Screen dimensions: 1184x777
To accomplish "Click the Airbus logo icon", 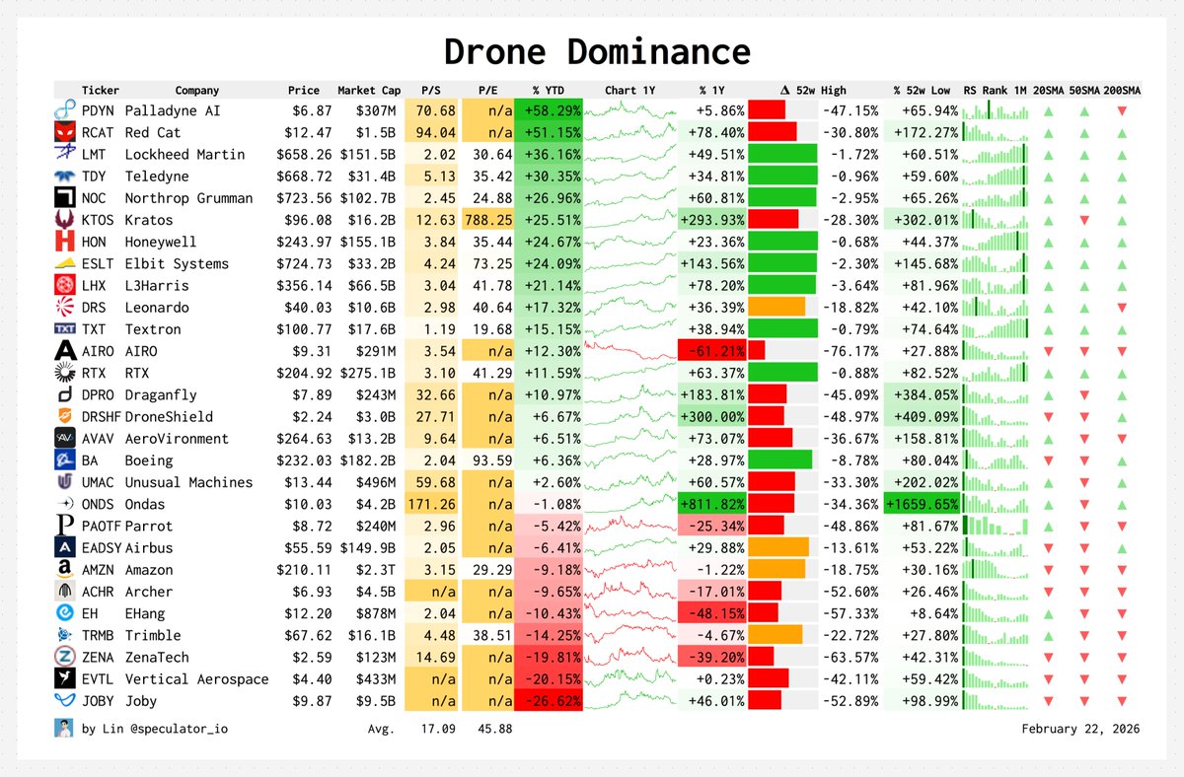I will coord(65,547).
